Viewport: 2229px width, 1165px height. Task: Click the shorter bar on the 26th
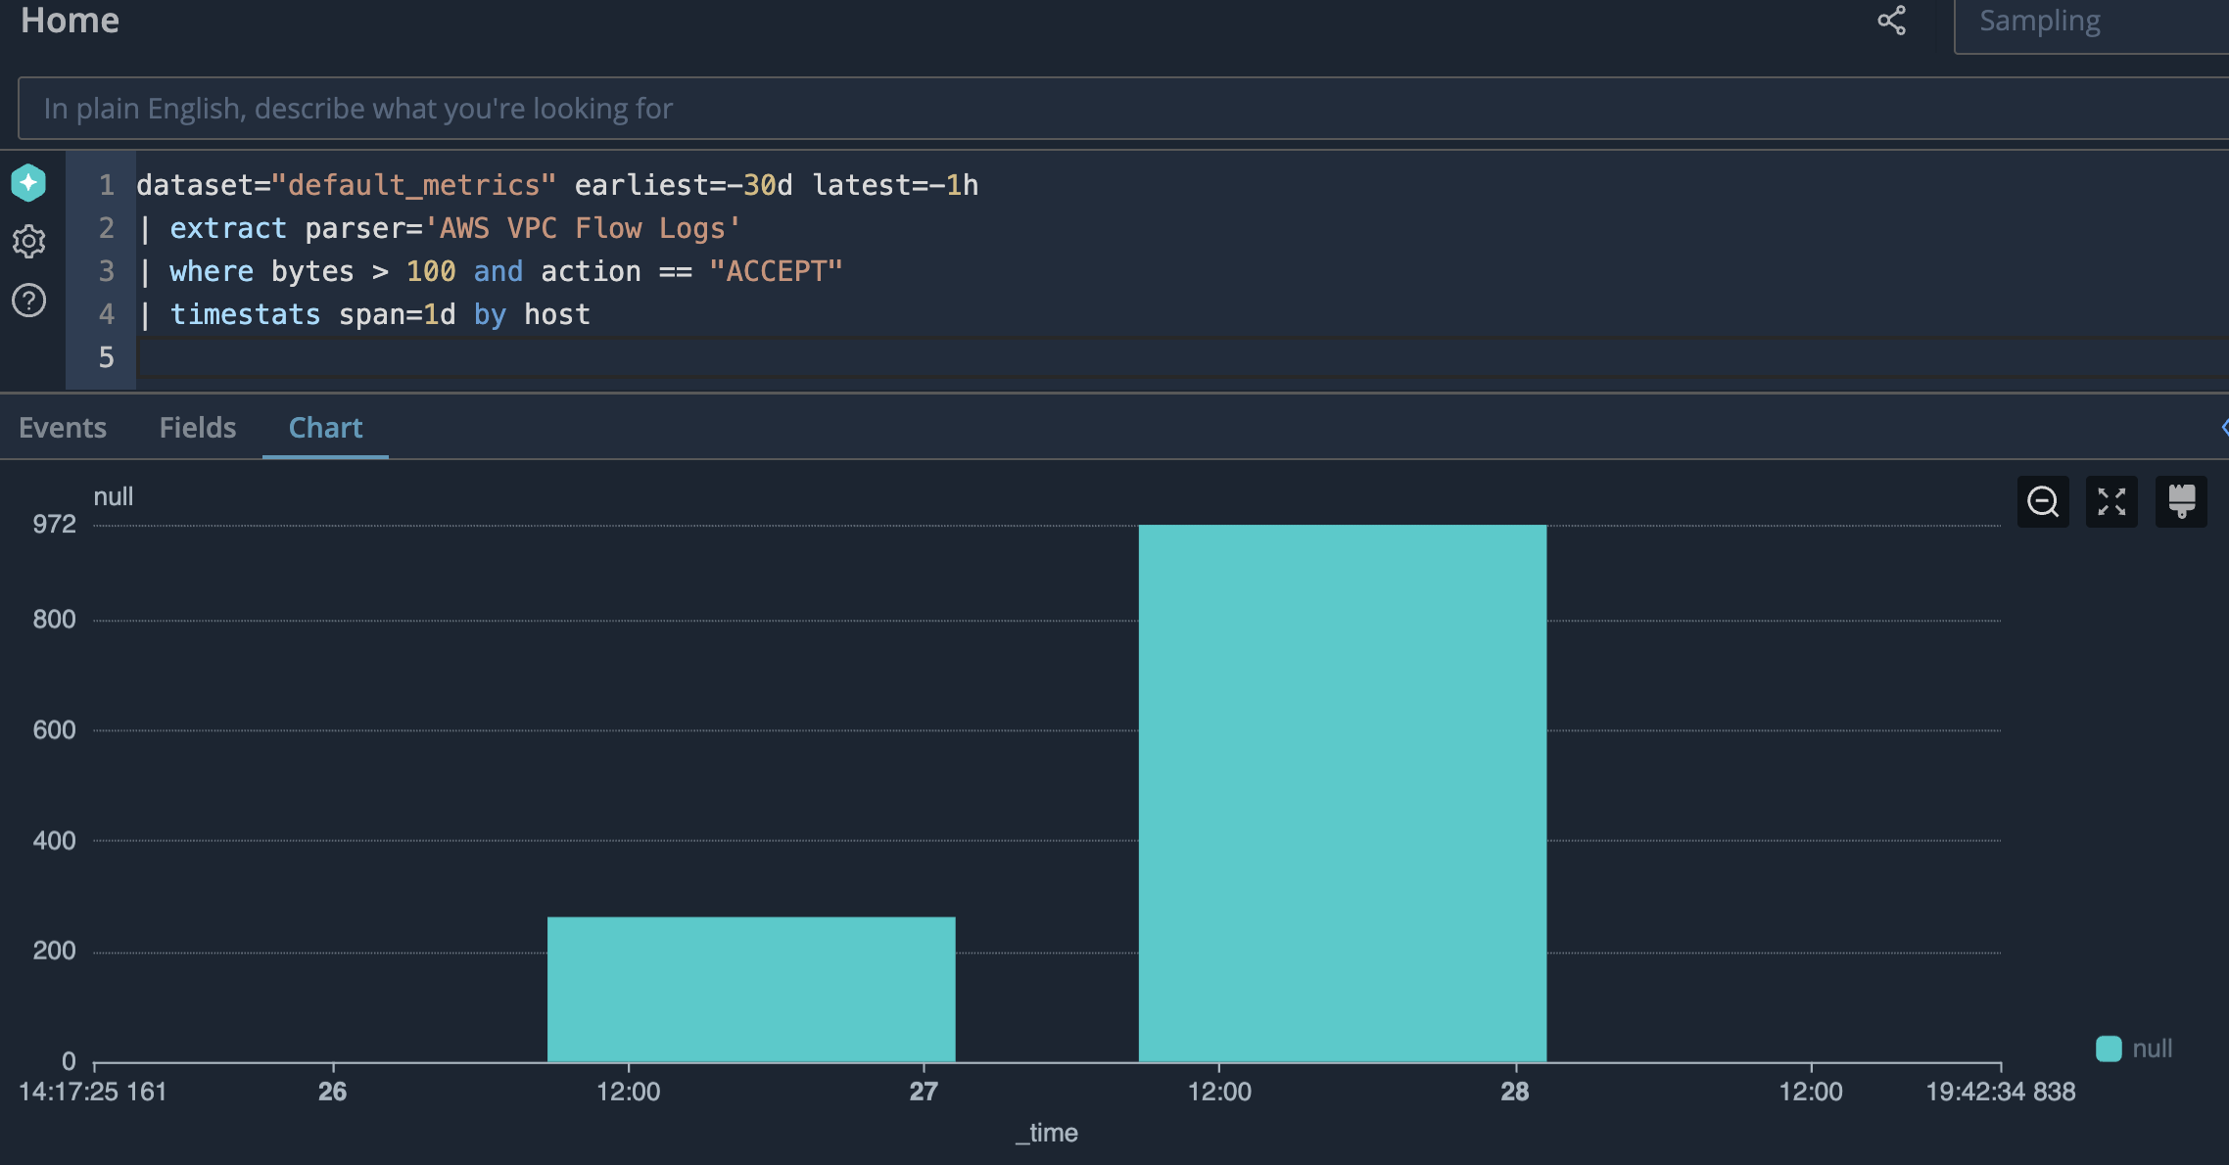(x=750, y=989)
